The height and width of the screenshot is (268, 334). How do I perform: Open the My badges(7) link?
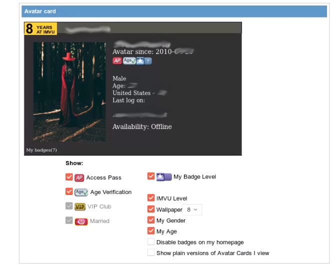[x=41, y=150]
